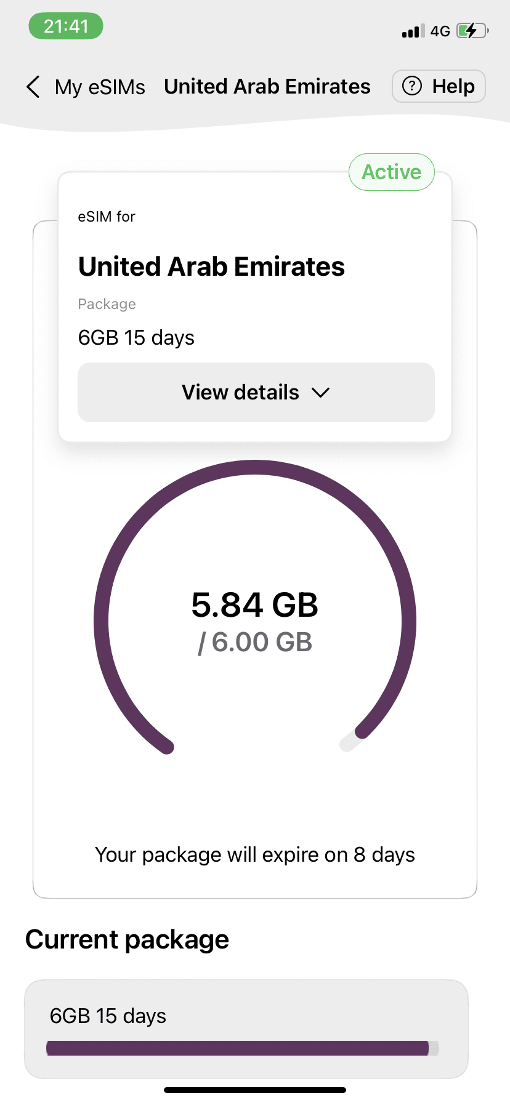Tap the View details chevron arrow
Viewport: 510px width, 1103px height.
(x=321, y=393)
